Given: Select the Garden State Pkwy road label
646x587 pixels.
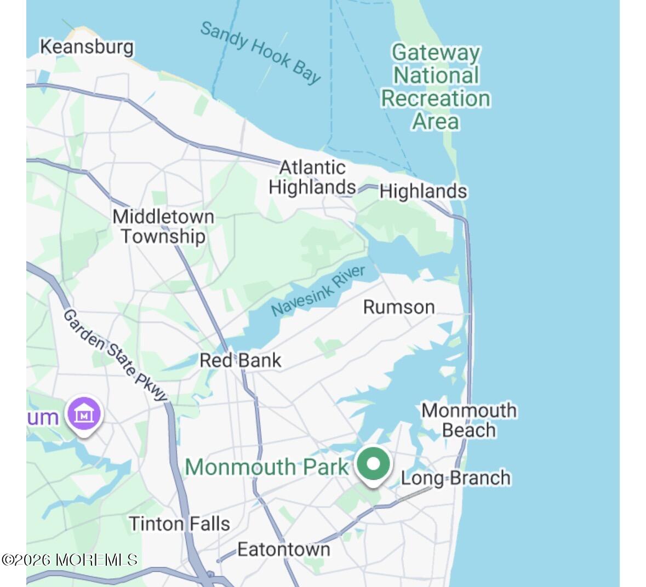Looking at the screenshot, I should 116,355.
